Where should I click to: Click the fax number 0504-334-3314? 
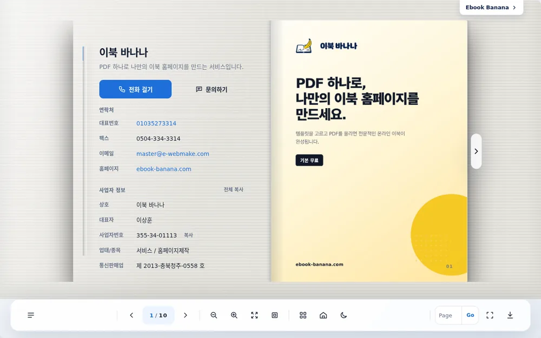point(159,138)
